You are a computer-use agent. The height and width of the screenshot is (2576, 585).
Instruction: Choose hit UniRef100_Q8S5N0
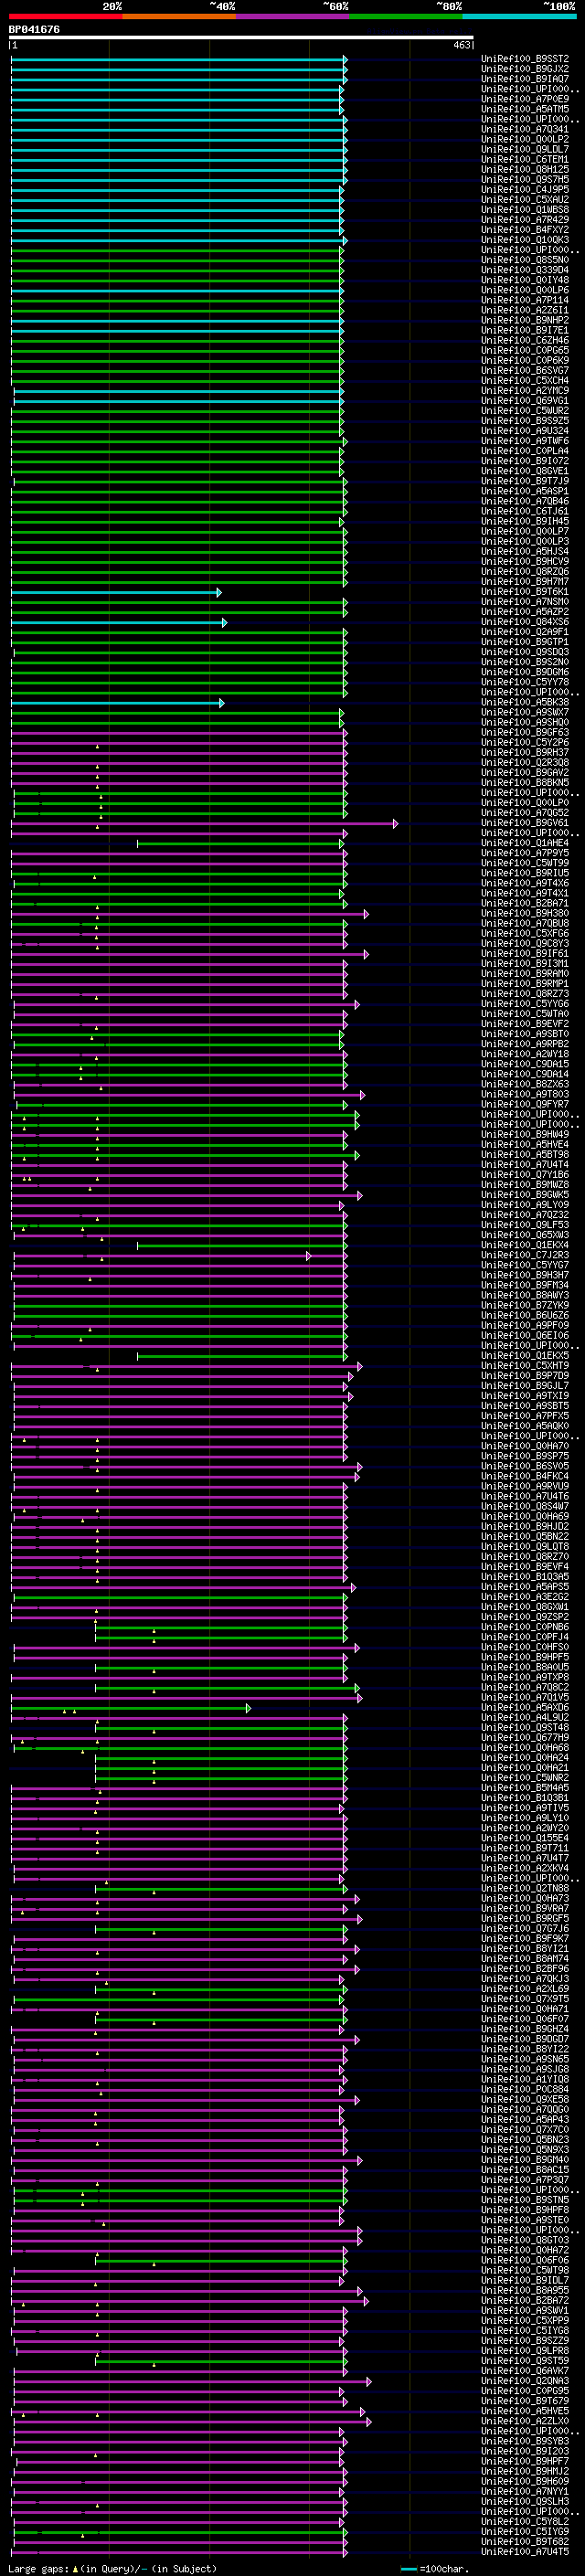pyautogui.click(x=525, y=260)
